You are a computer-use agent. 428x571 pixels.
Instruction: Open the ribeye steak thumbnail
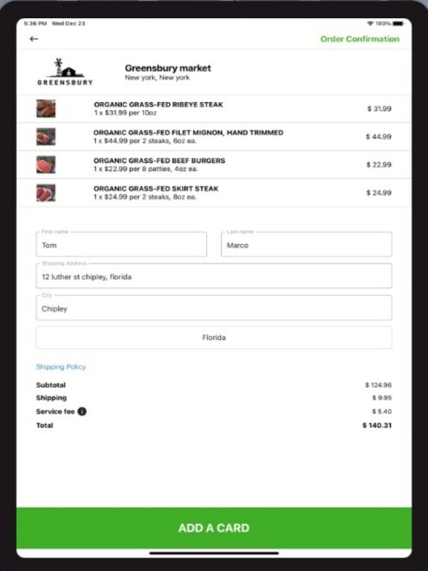point(46,109)
